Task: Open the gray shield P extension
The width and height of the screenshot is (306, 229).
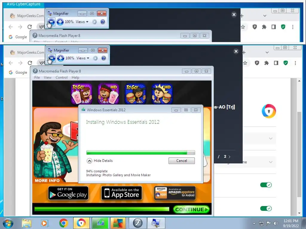Action: pyautogui.click(x=257, y=63)
